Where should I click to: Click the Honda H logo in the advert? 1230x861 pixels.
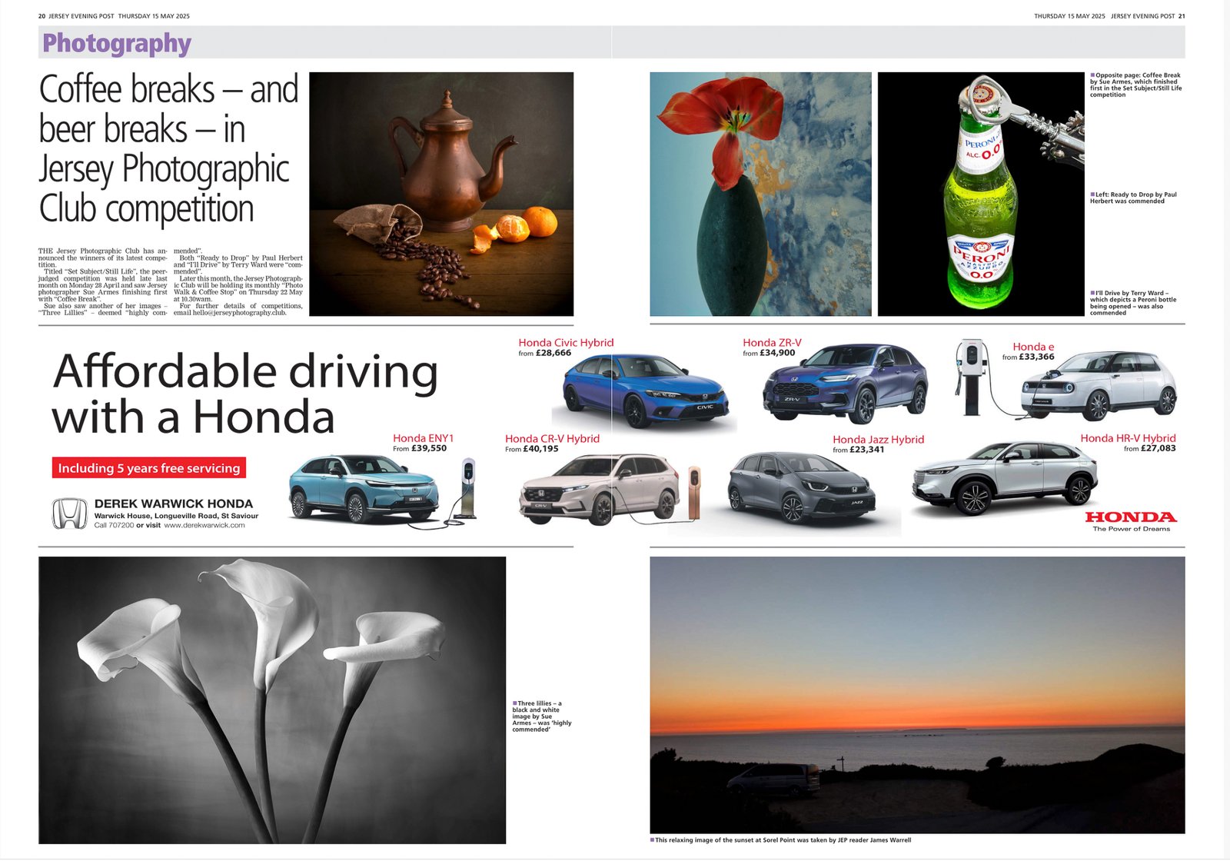tap(69, 514)
